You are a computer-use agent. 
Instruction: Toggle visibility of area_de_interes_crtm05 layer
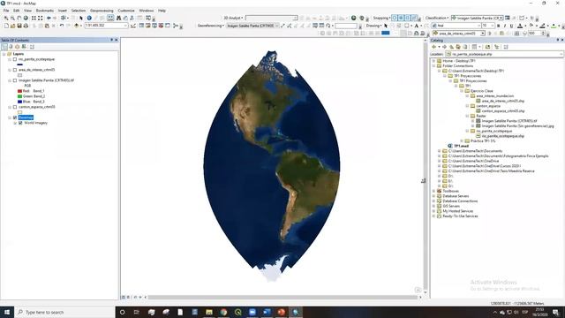pos(15,70)
